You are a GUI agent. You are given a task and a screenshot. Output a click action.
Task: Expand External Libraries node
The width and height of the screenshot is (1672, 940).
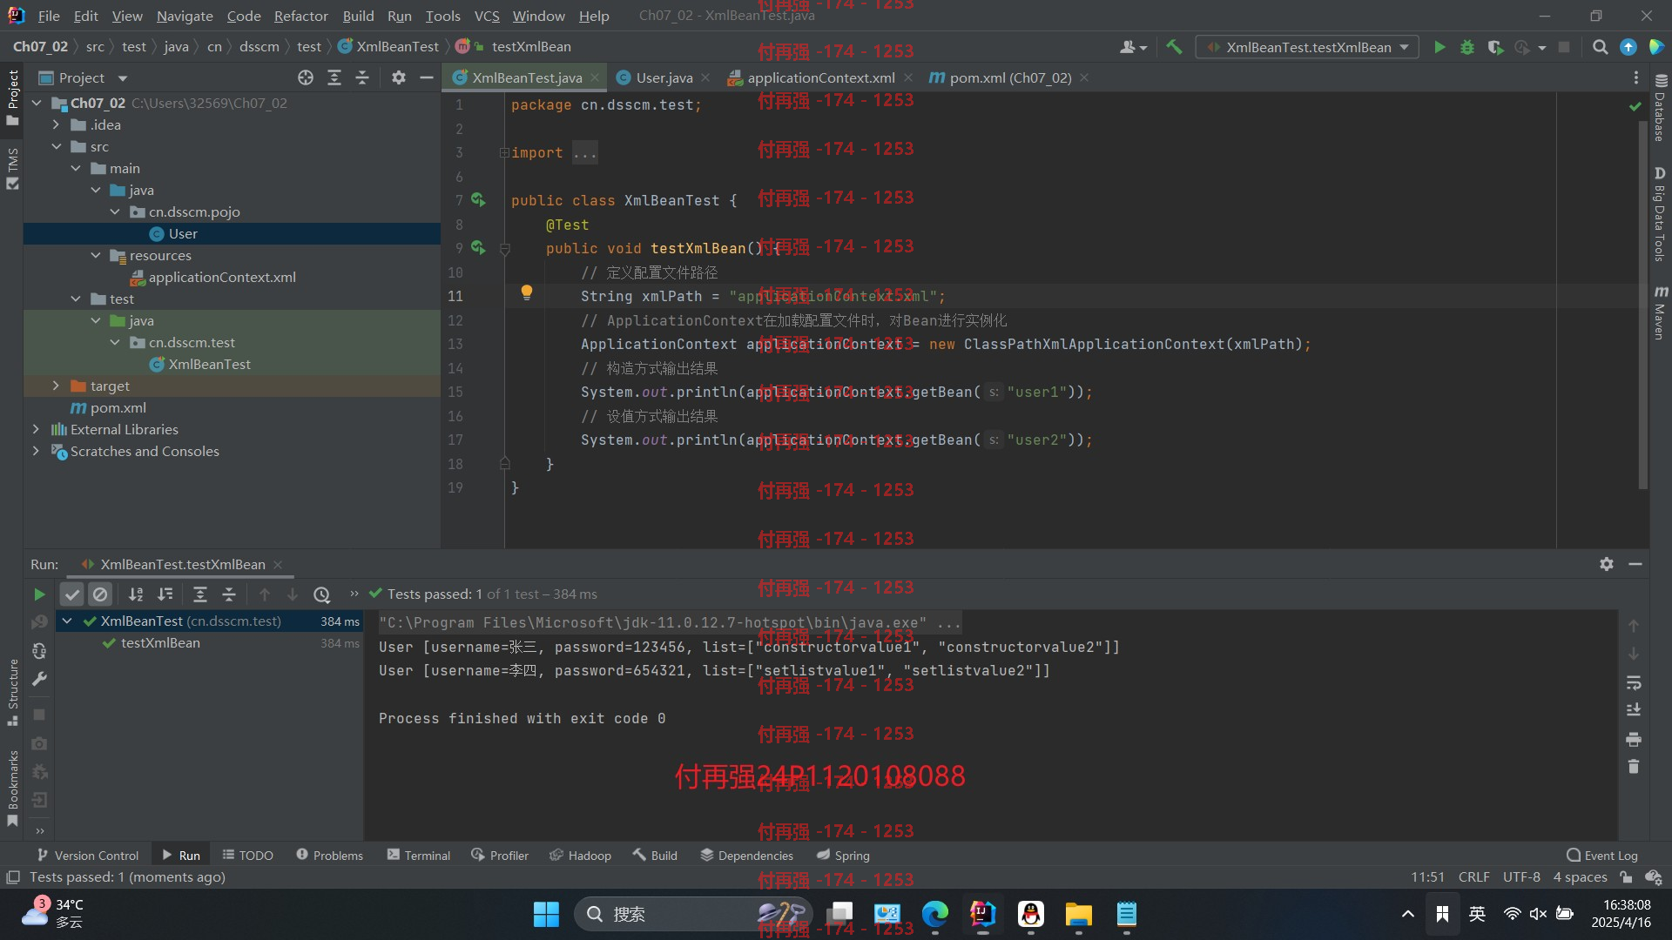click(x=36, y=429)
